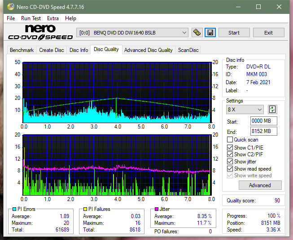Click the Advanced settings button

point(260,185)
